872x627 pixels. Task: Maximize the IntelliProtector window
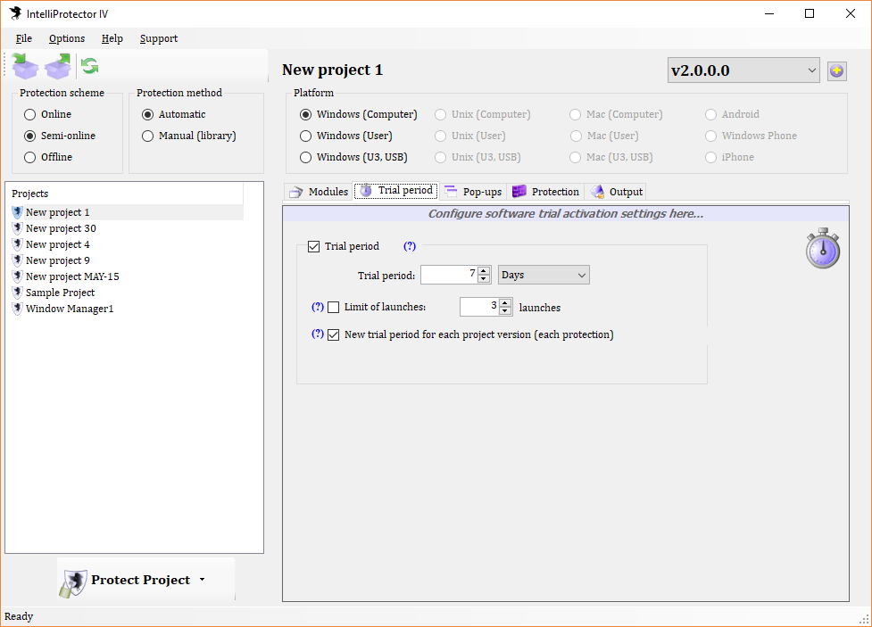point(810,13)
